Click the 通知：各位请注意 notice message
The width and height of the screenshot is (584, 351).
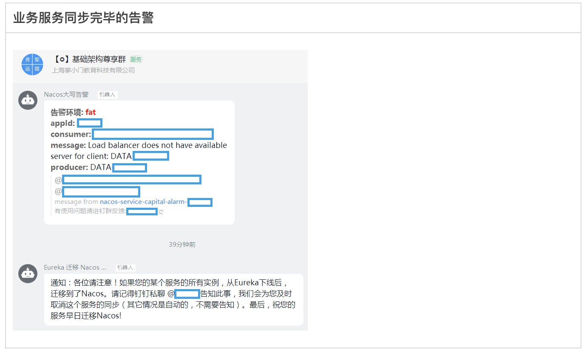(173, 299)
